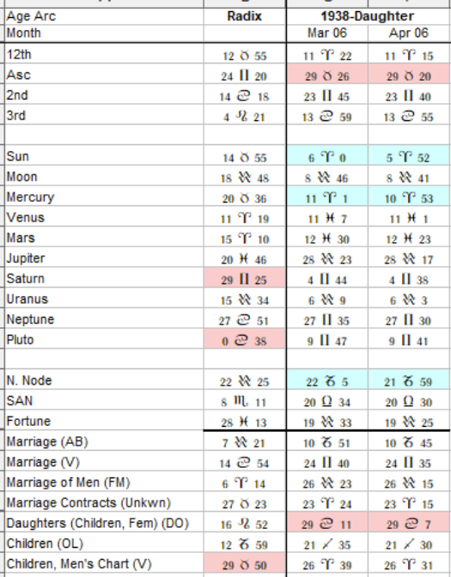
Task: Select the Fortune Radix value cell
Action: point(245,421)
